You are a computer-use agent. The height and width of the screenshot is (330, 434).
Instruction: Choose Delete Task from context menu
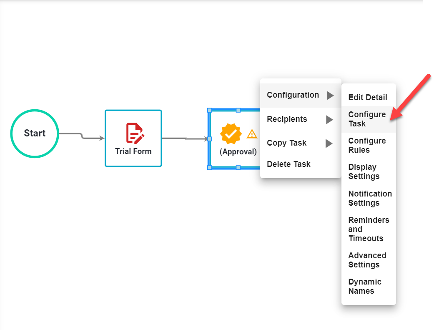[288, 164]
